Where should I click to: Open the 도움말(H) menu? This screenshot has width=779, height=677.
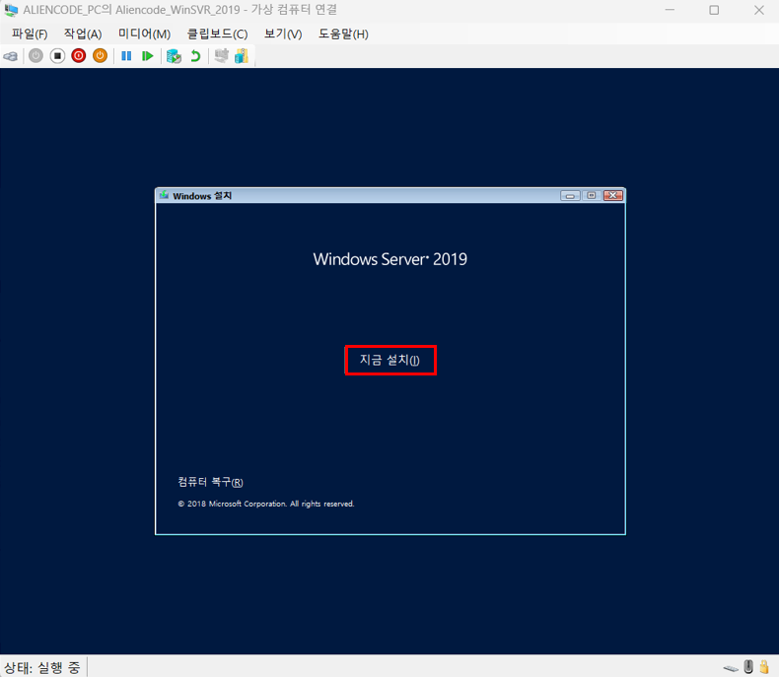(343, 34)
